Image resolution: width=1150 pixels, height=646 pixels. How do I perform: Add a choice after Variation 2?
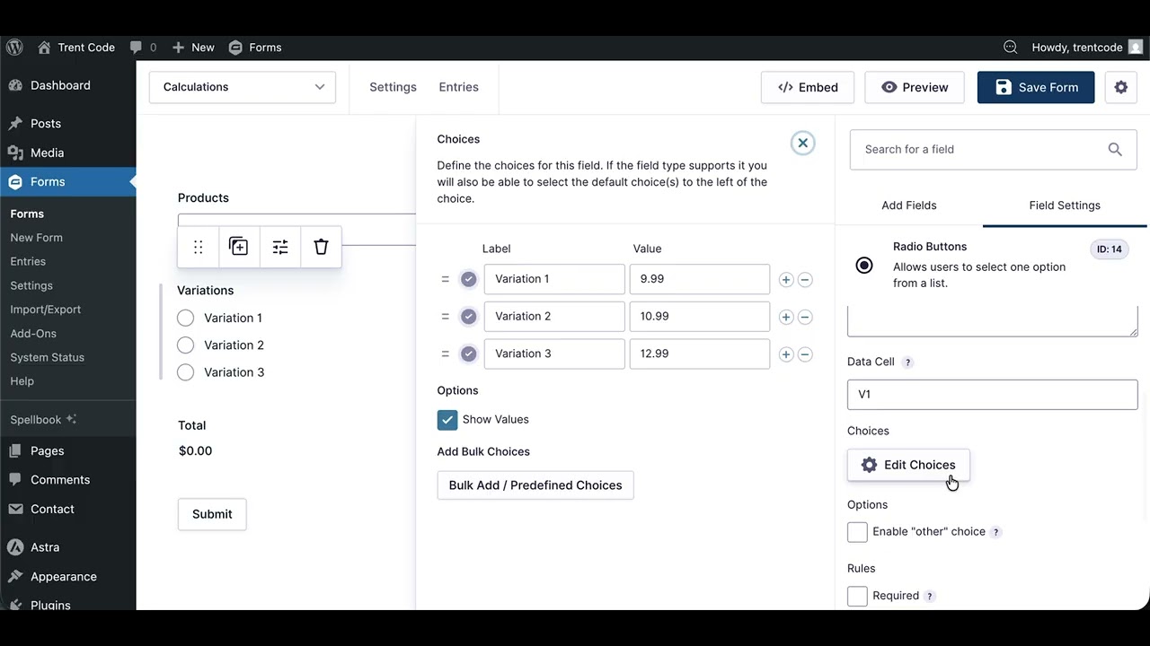(786, 317)
